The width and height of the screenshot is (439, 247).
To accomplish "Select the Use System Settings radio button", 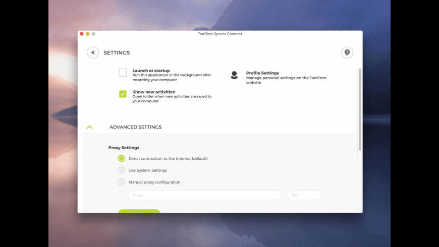I will tap(121, 170).
